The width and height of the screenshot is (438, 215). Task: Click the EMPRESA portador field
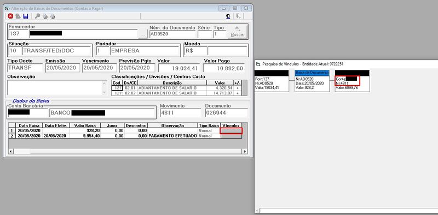pyautogui.click(x=145, y=51)
